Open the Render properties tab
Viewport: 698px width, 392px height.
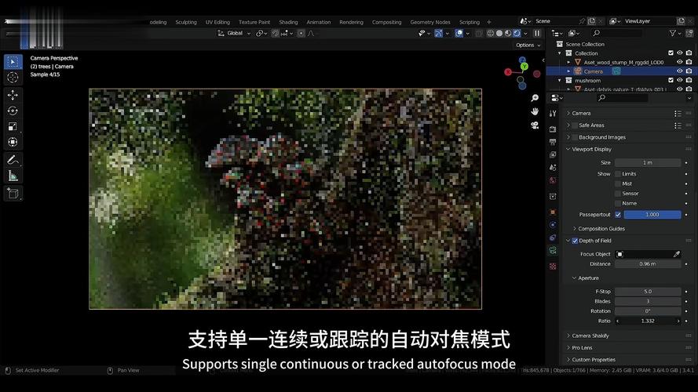point(553,129)
